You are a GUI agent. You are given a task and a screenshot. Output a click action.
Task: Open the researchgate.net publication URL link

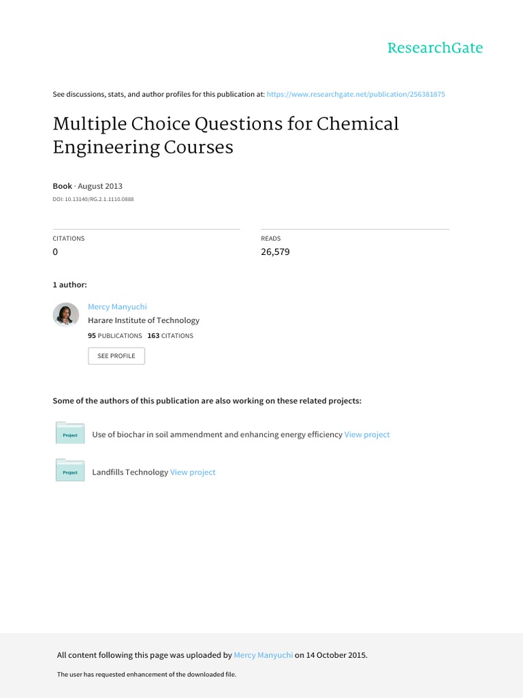click(x=355, y=94)
